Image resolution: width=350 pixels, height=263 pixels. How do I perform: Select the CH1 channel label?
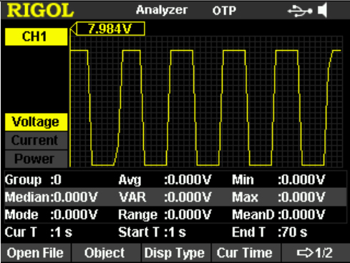[x=36, y=36]
